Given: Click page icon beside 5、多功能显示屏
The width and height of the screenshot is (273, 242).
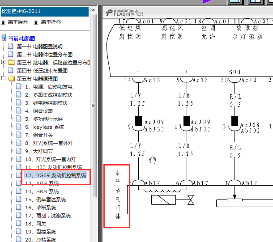Looking at the screenshot, I should pos(19,119).
